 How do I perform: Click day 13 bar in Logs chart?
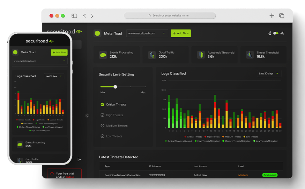[x=215, y=111]
